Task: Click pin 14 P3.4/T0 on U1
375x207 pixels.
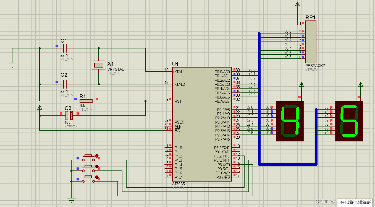Action: click(x=237, y=164)
